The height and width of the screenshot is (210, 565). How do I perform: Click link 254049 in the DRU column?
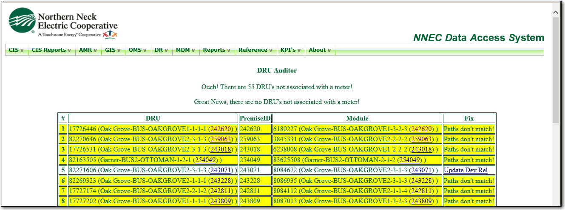(206, 160)
